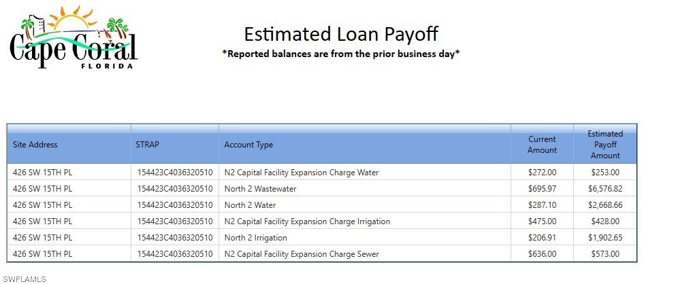Viewport: 678px width, 284px height.
Task: Select the Site Address column header
Action: pos(35,145)
